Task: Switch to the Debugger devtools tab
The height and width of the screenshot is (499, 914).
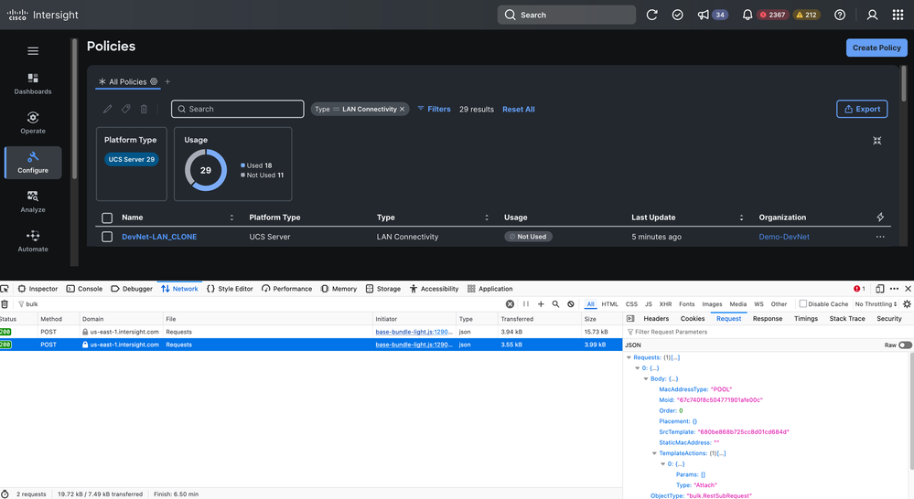Action: click(x=132, y=289)
